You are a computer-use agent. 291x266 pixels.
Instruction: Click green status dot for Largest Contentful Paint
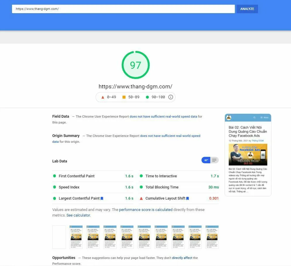click(x=55, y=198)
